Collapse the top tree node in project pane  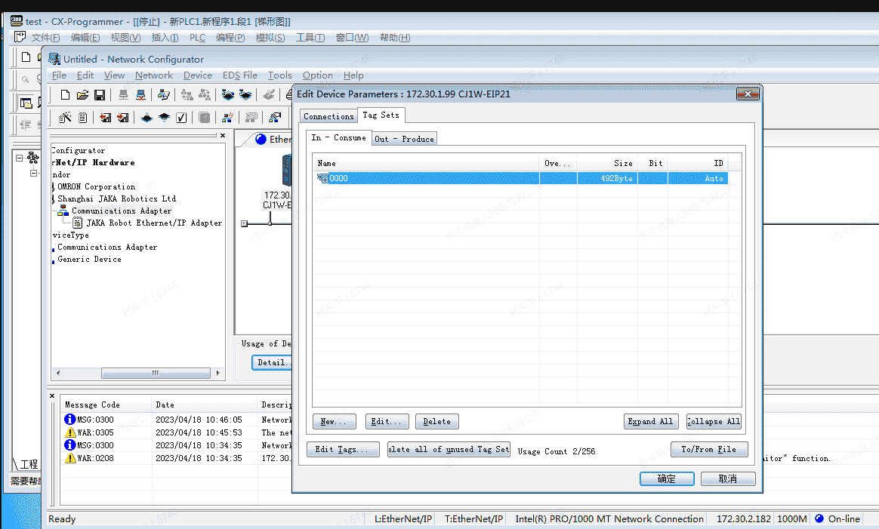pos(20,158)
